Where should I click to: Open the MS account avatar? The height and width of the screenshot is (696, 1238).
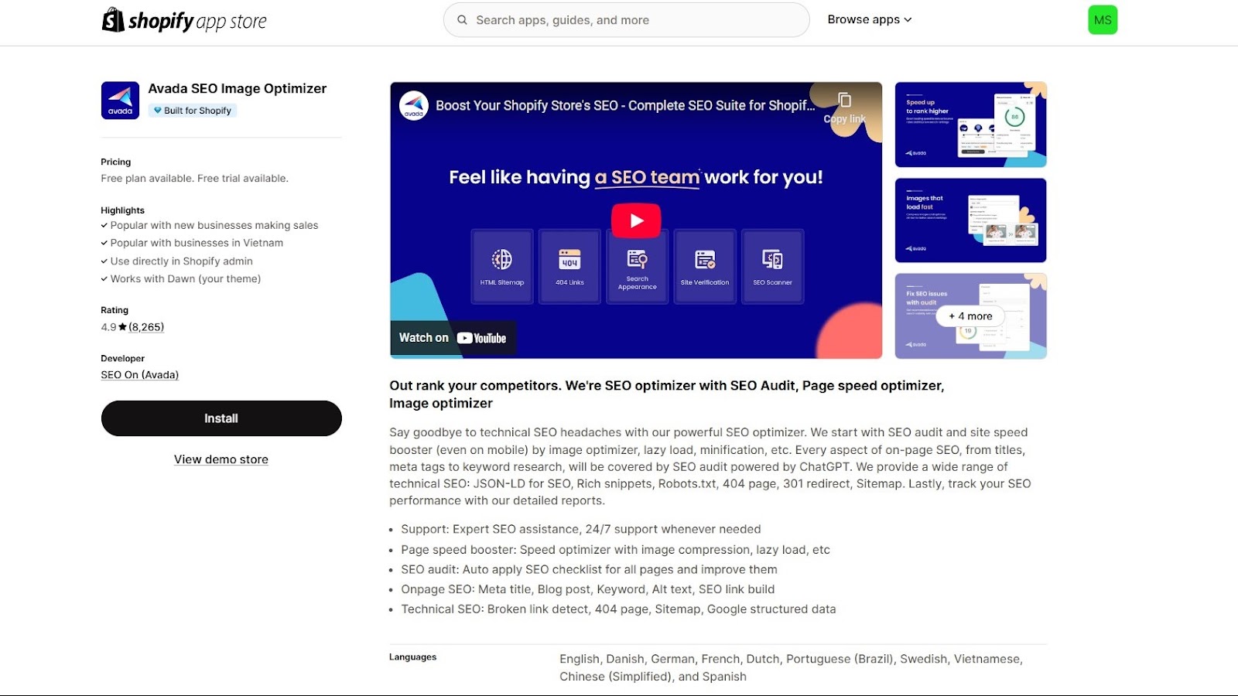[x=1103, y=20]
